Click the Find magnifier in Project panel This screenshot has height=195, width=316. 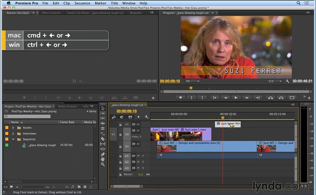73,187
